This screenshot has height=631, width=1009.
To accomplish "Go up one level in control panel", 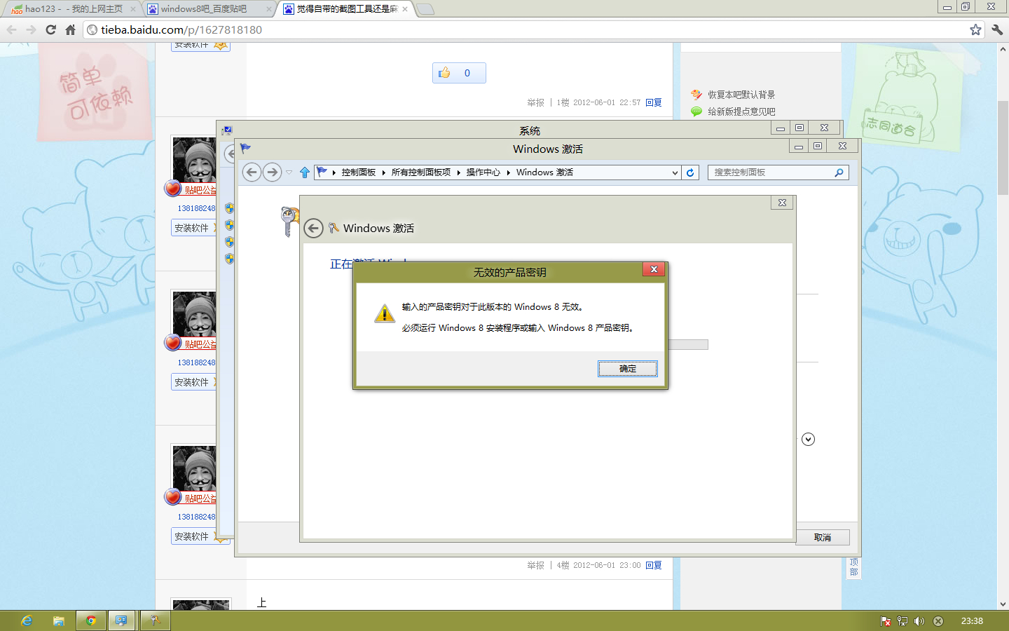I will coord(305,172).
